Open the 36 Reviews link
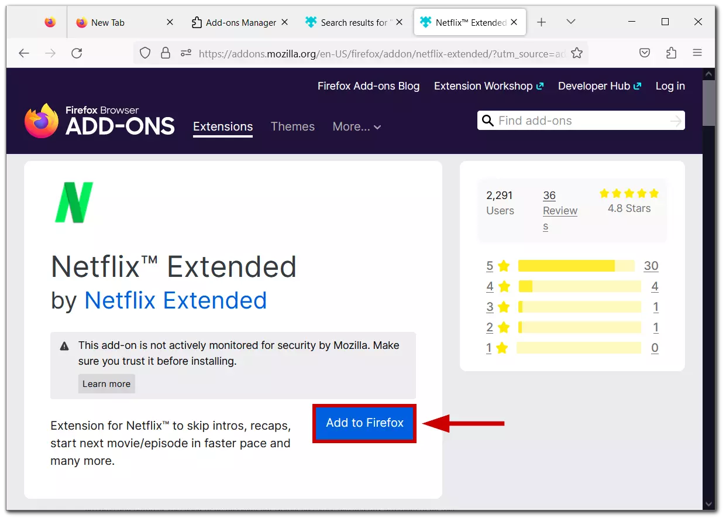 coord(560,211)
